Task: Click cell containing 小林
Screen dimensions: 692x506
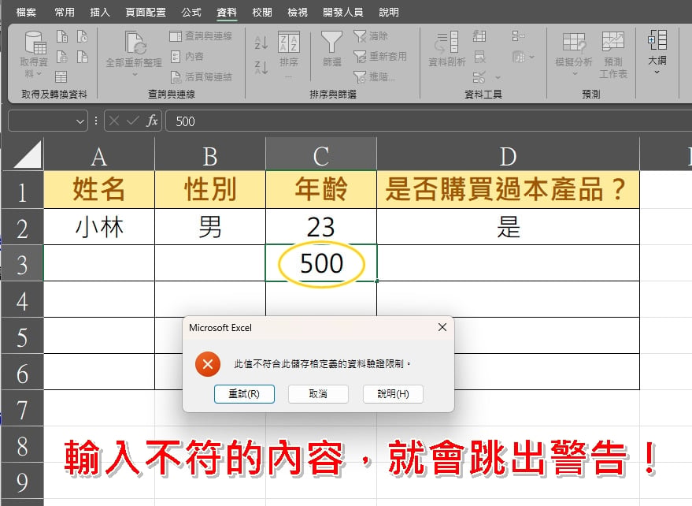Action: pyautogui.click(x=99, y=227)
